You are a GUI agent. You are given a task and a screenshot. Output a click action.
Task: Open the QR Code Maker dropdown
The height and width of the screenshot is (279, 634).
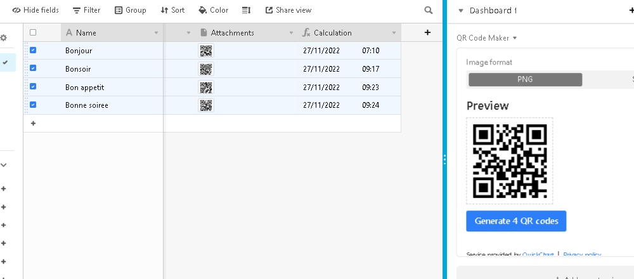(x=487, y=37)
